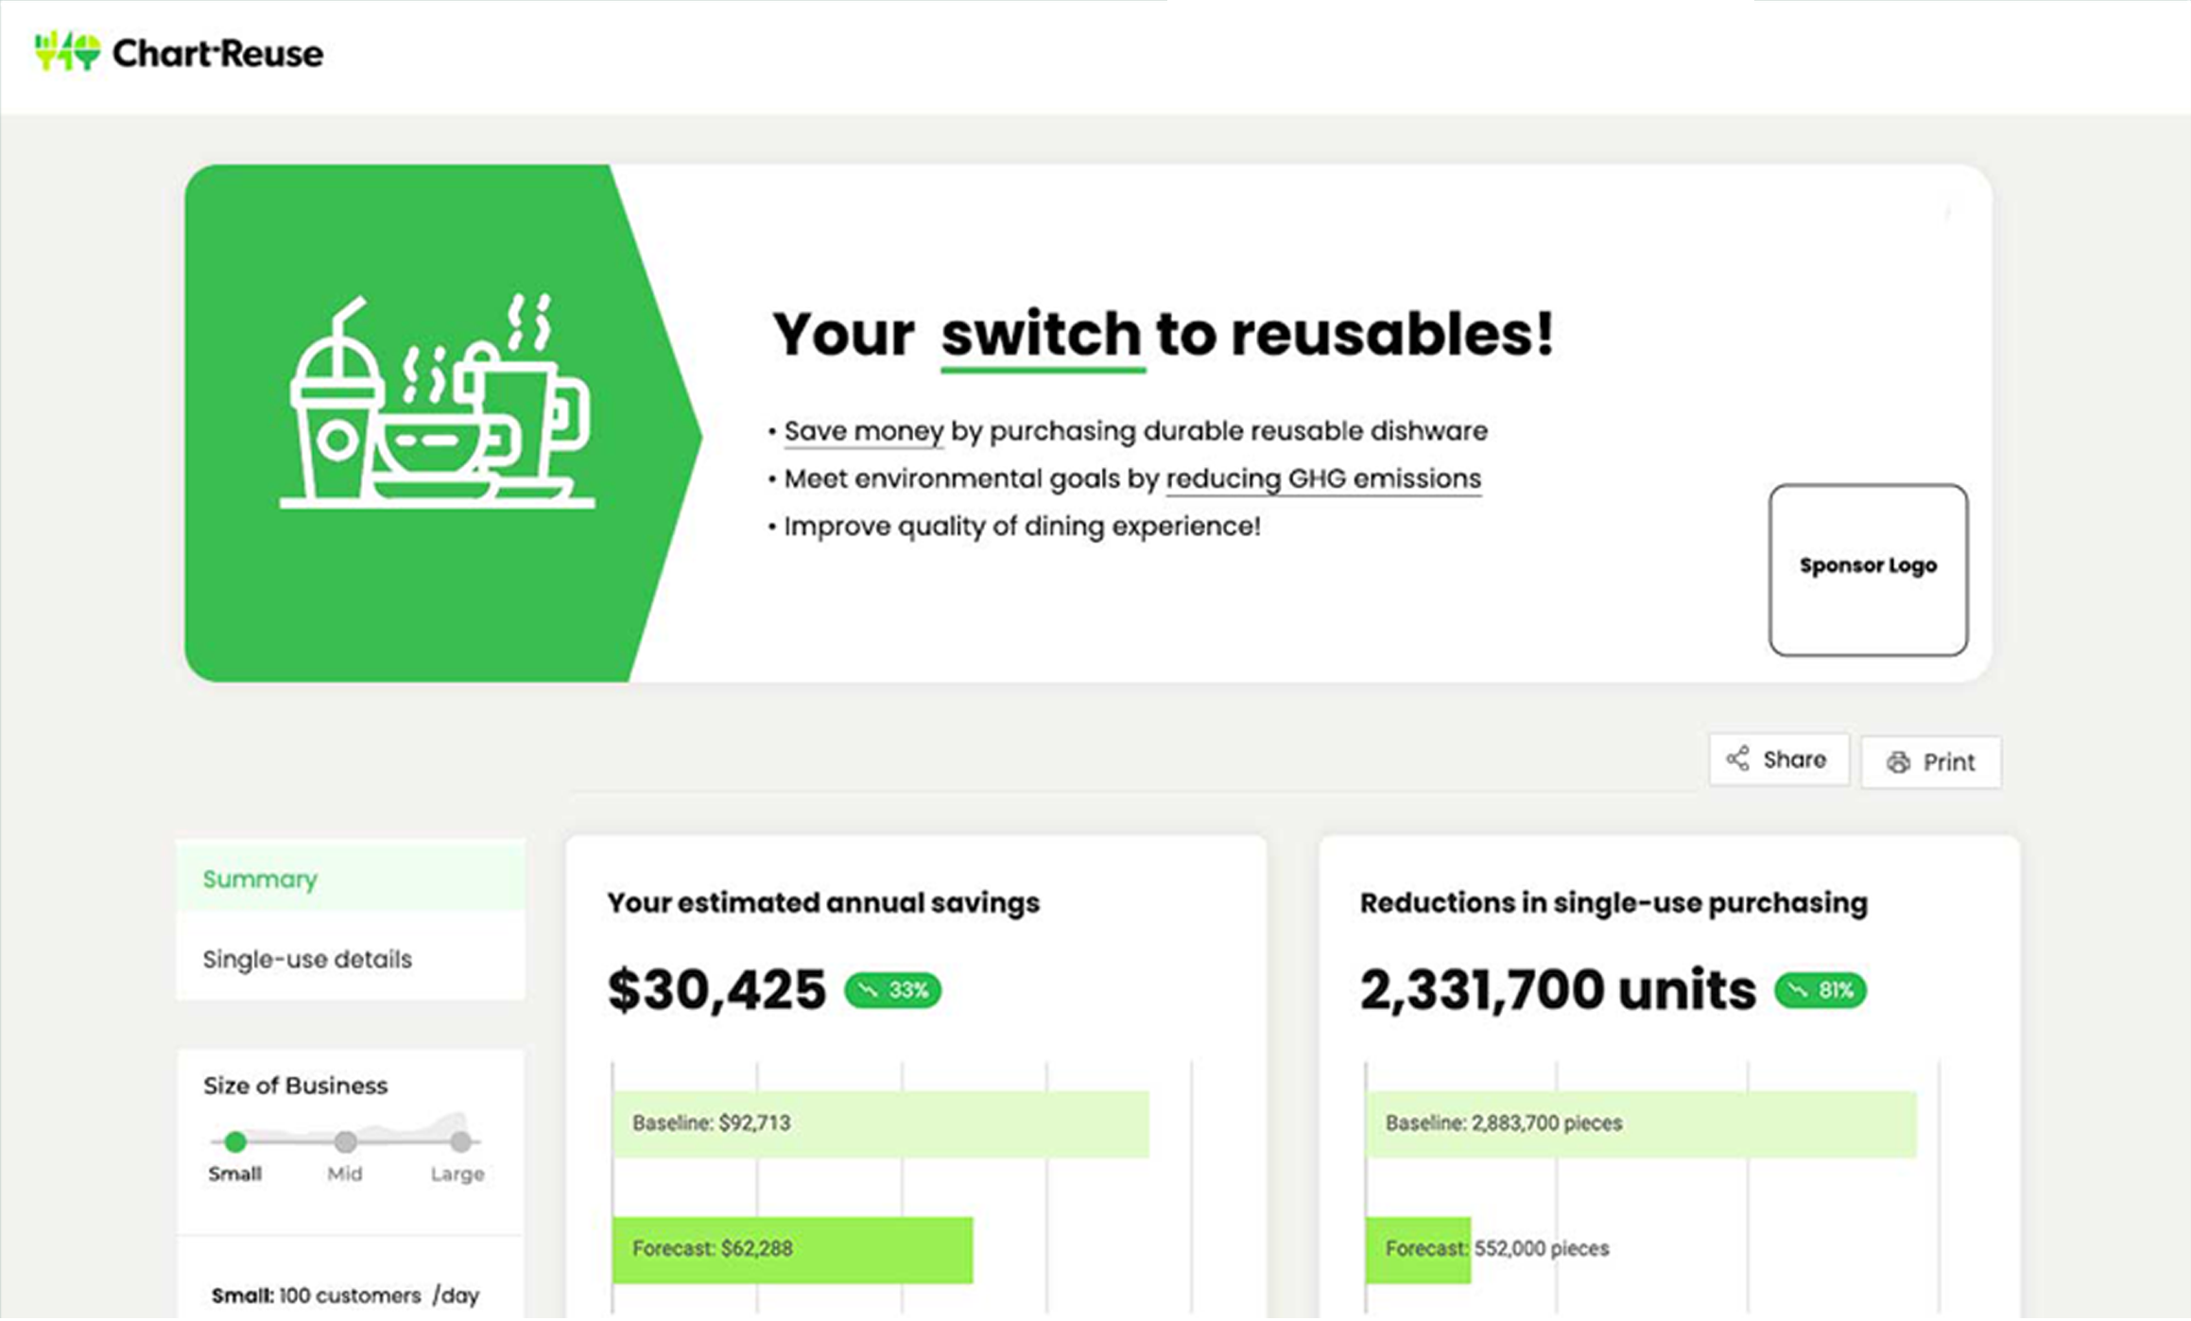
Task: Print the savings report
Action: tap(1930, 762)
